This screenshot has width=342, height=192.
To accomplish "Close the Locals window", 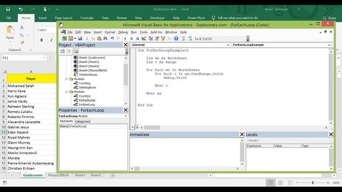I will click(x=331, y=134).
